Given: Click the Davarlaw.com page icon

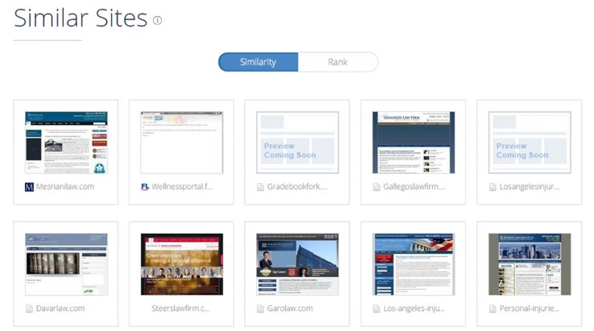Looking at the screenshot, I should point(29,308).
